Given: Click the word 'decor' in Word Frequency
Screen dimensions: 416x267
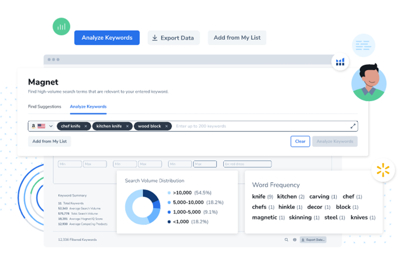Looking at the screenshot, I should pyautogui.click(x=315, y=207).
